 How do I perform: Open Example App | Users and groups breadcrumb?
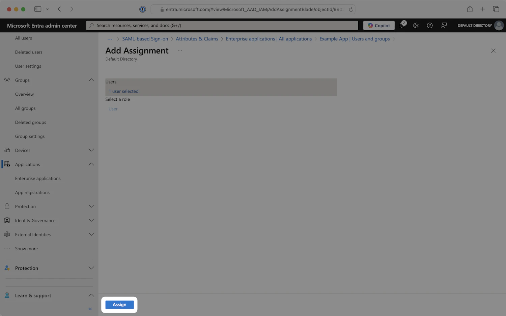pyautogui.click(x=355, y=39)
